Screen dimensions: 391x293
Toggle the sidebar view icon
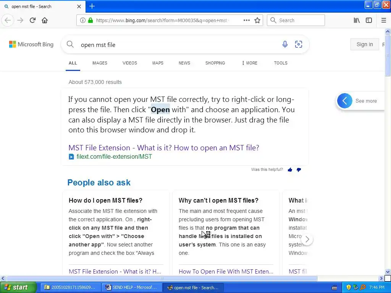369,20
